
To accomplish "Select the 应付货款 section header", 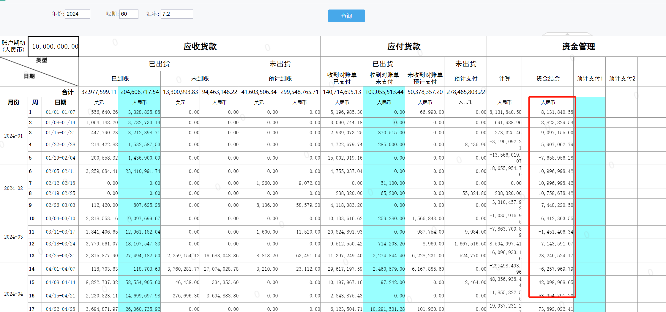I will pos(404,47).
